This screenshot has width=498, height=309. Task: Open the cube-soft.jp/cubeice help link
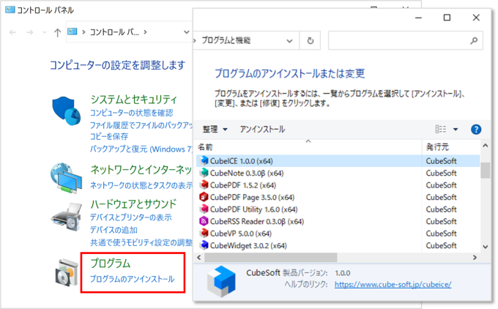click(393, 284)
